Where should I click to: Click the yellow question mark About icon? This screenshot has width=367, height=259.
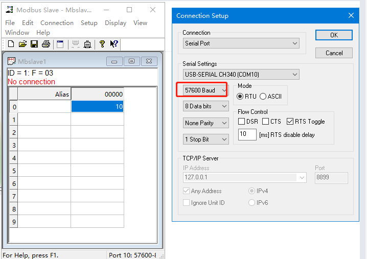(x=102, y=44)
